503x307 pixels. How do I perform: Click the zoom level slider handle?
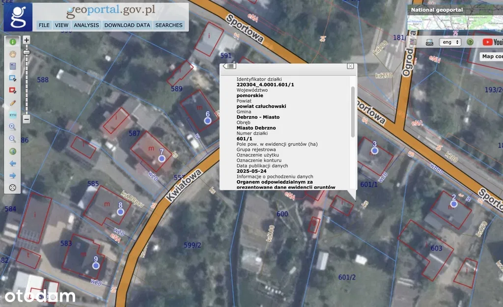click(x=27, y=52)
